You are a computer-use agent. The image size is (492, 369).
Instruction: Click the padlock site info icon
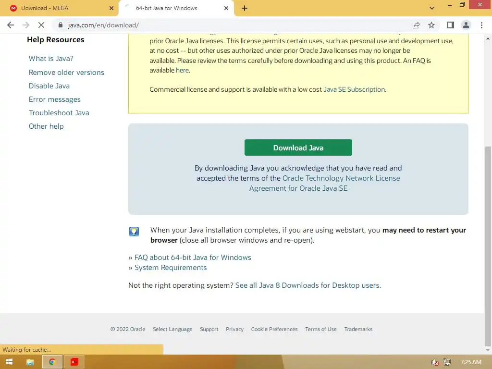coord(61,25)
